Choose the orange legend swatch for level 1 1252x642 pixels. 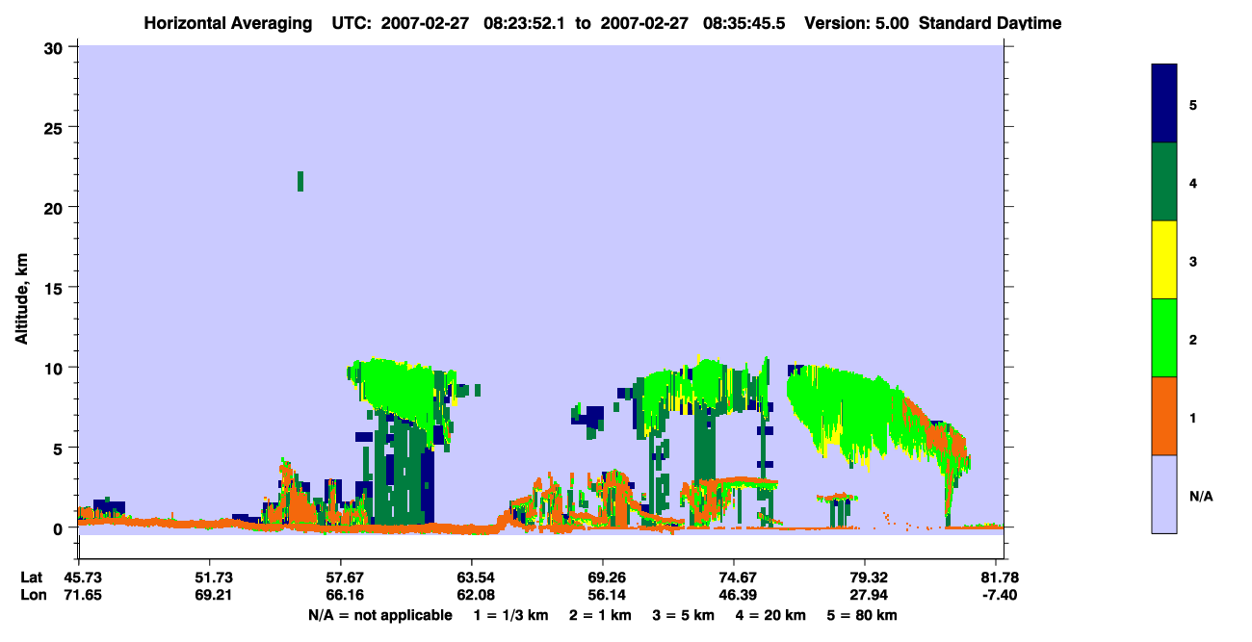pyautogui.click(x=1164, y=416)
